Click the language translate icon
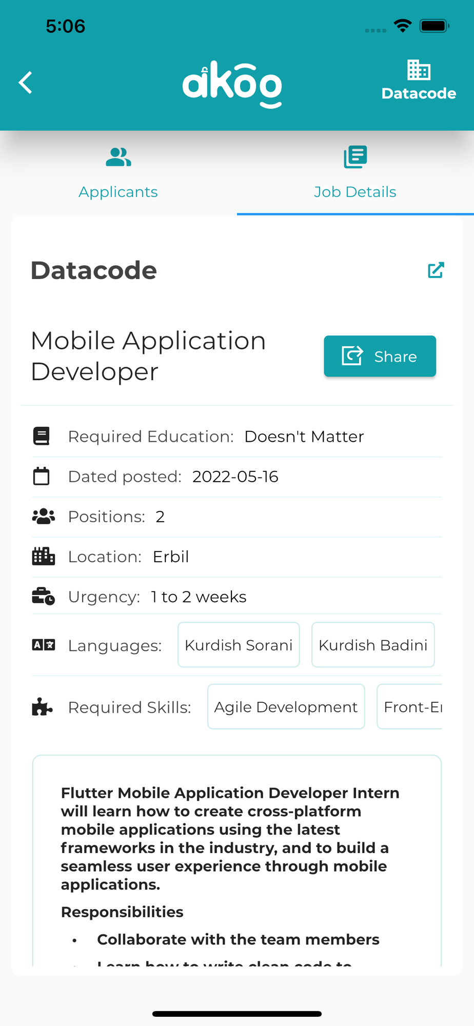 pos(43,645)
